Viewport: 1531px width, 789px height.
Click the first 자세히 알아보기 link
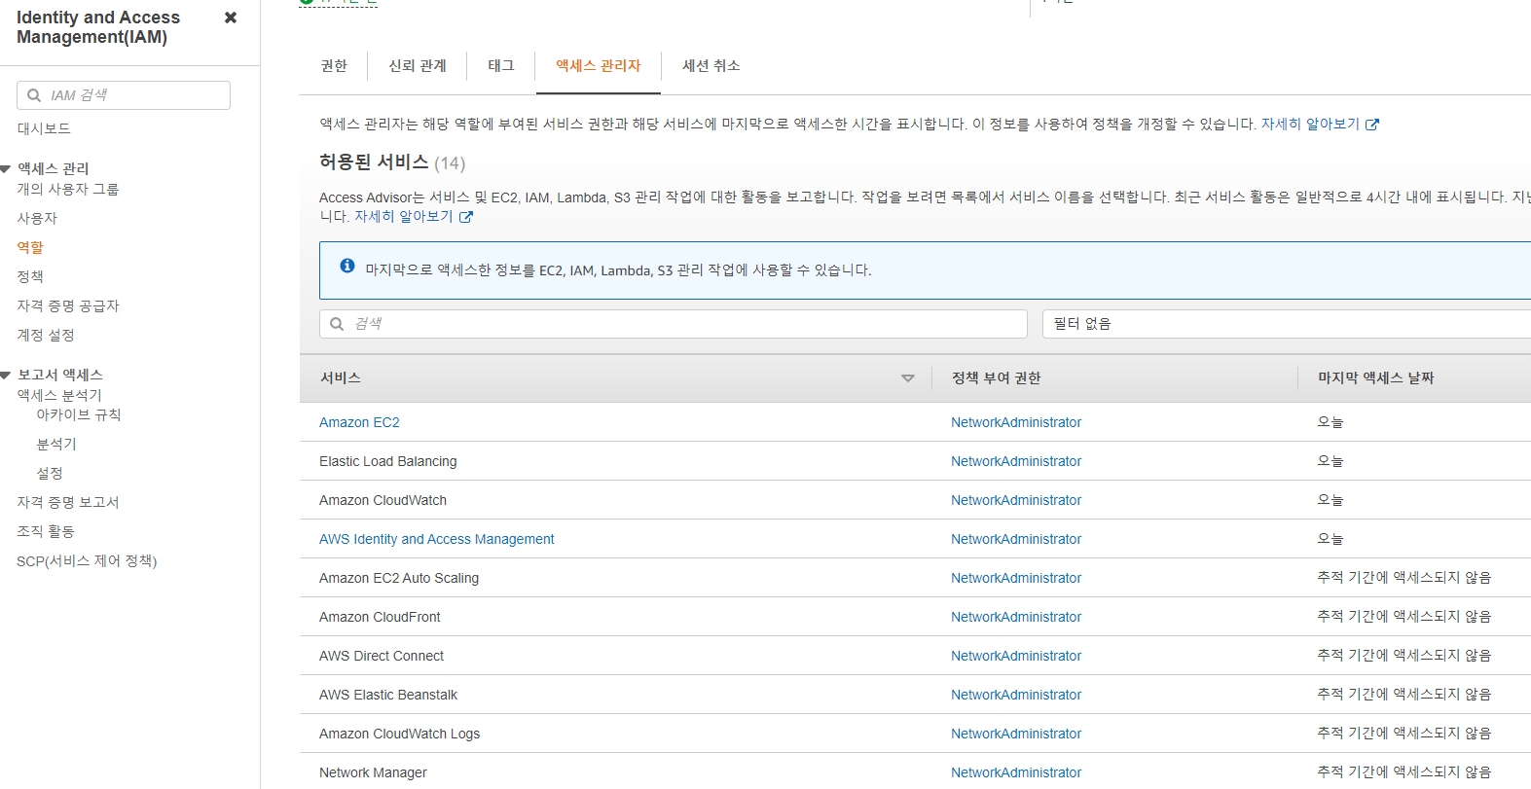pyautogui.click(x=1310, y=124)
